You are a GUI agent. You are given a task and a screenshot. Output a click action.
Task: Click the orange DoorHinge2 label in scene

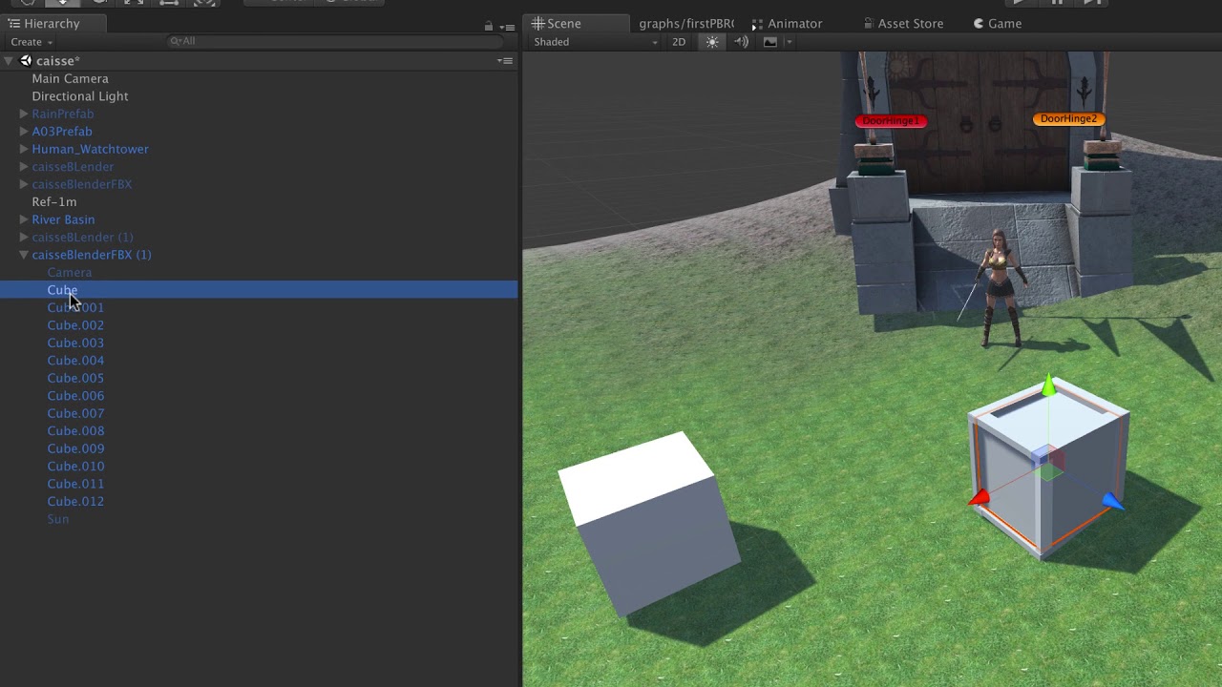pos(1068,119)
